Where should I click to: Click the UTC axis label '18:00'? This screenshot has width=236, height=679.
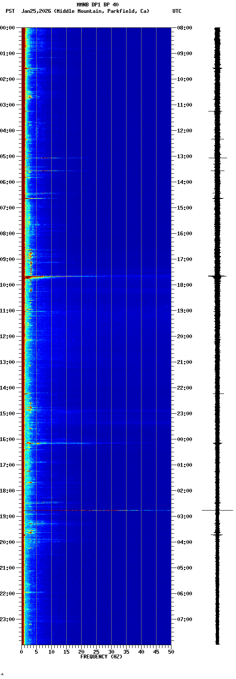(x=185, y=285)
